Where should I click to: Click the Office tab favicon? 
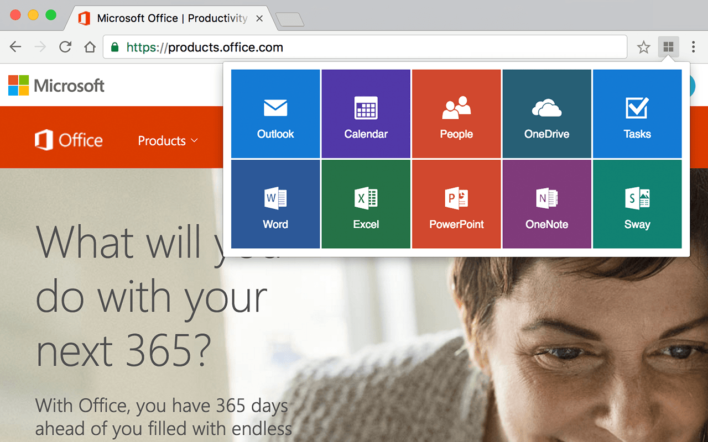tap(84, 18)
